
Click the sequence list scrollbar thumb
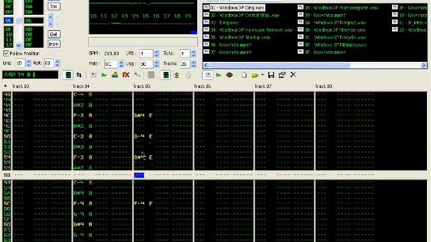coord(18,21)
